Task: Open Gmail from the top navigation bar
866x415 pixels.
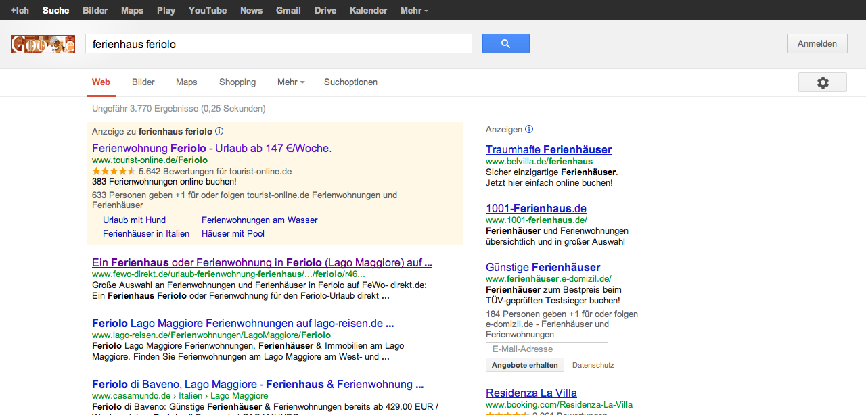Action: pyautogui.click(x=288, y=11)
